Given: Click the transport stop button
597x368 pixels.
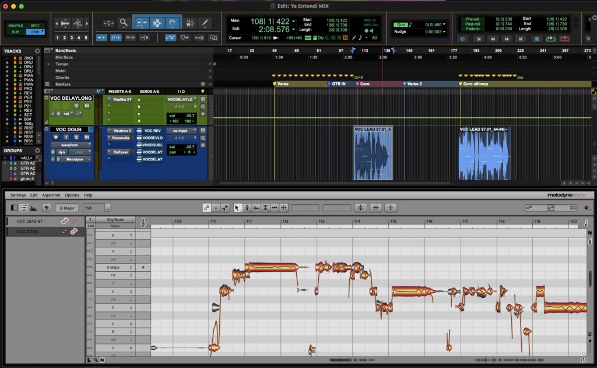Looking at the screenshot, I should click(x=537, y=38).
